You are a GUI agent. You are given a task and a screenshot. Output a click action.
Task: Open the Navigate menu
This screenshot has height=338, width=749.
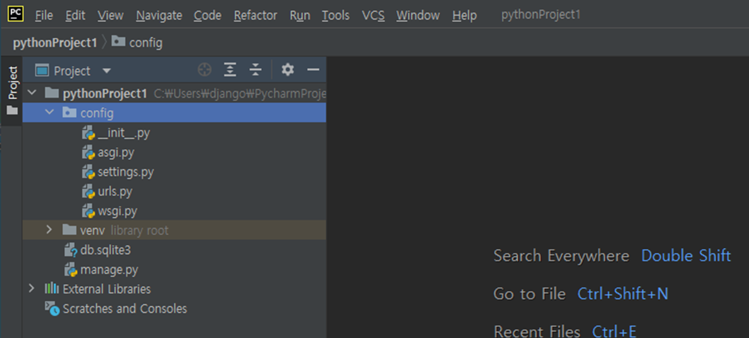point(159,15)
